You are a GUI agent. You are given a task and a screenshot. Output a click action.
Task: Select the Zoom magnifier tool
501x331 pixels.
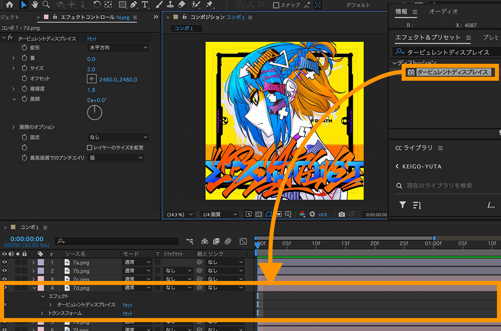[x=46, y=5]
